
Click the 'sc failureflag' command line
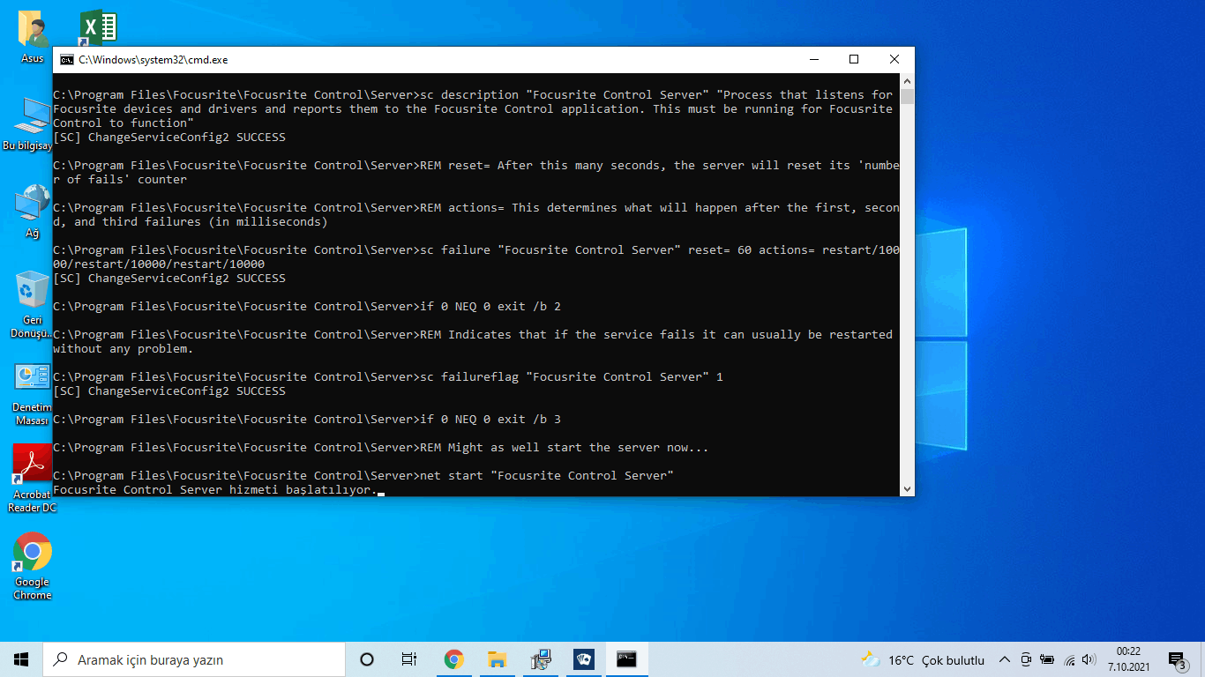pos(388,376)
